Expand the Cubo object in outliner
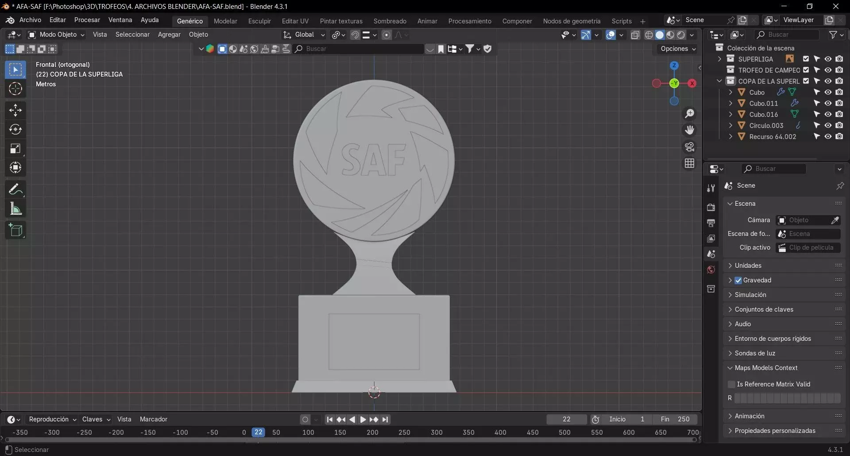This screenshot has height=456, width=850. pos(730,92)
